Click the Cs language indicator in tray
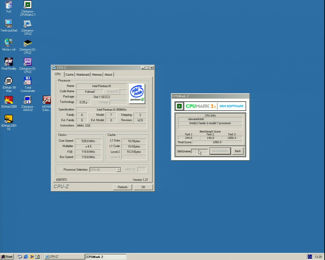This screenshot has height=260, width=325. 310,257
